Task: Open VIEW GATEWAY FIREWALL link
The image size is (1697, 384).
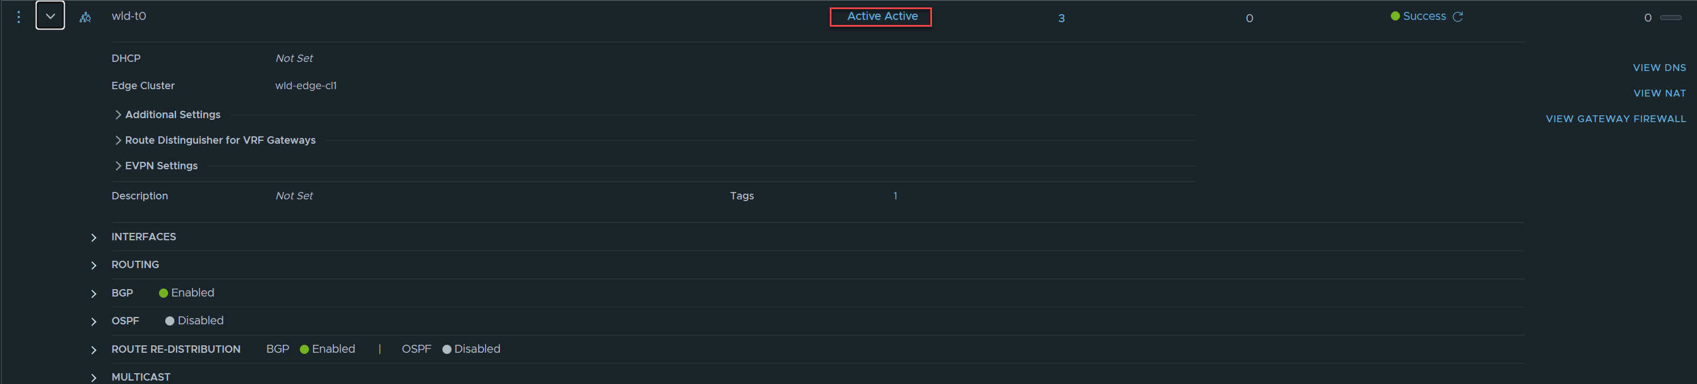Action: pyautogui.click(x=1615, y=119)
